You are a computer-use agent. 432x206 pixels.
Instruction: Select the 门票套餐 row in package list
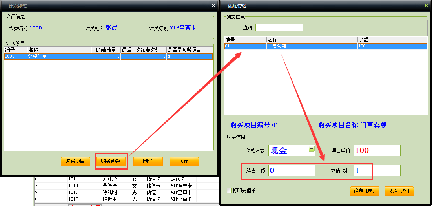pos(324,46)
